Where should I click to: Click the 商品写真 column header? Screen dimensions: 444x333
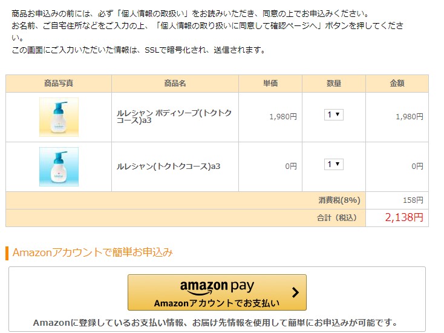pos(59,84)
